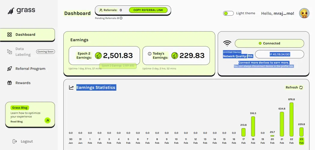
Task: Click the IP address field
Action: coord(280,54)
